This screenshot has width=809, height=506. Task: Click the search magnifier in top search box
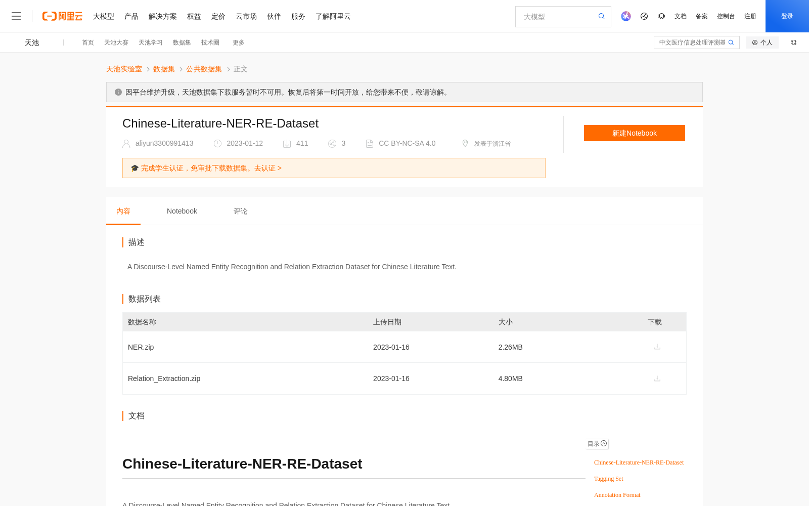(x=602, y=16)
